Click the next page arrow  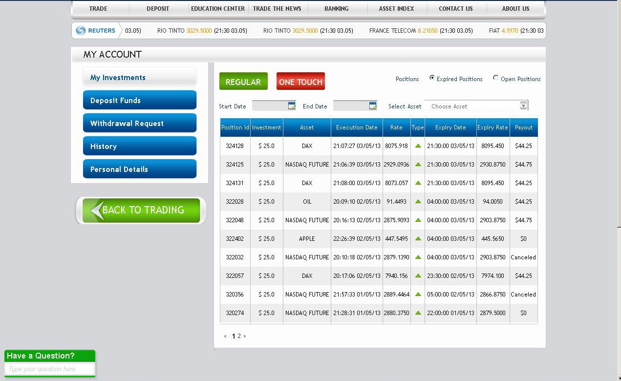pyautogui.click(x=245, y=336)
